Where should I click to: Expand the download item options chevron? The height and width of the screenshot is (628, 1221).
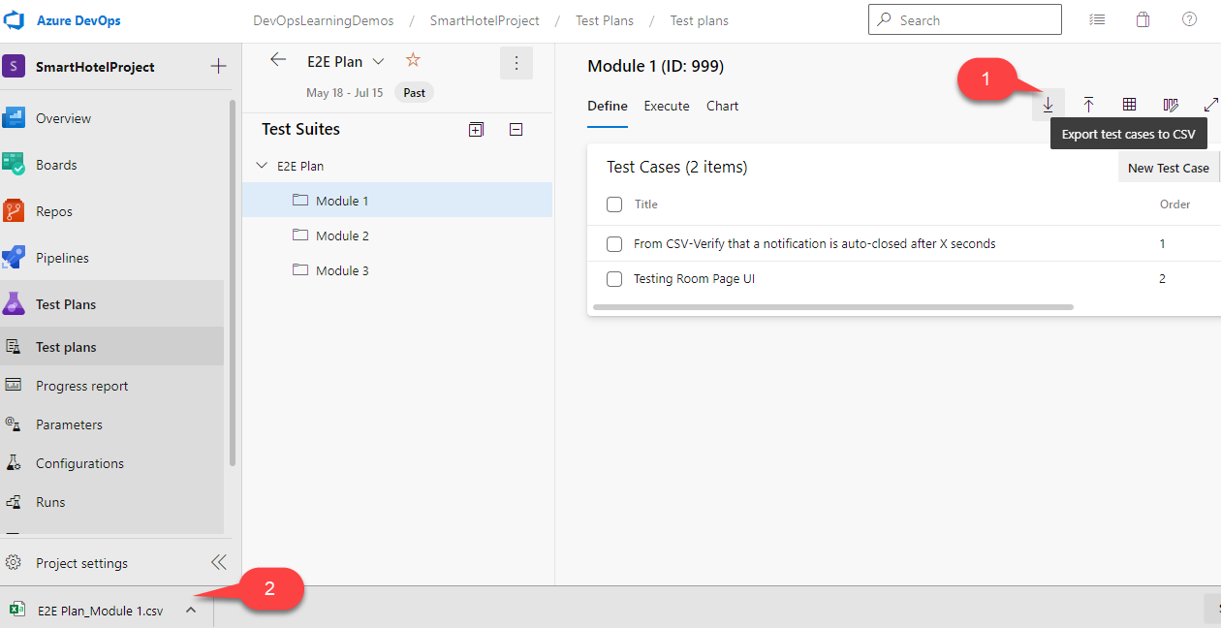tap(191, 610)
